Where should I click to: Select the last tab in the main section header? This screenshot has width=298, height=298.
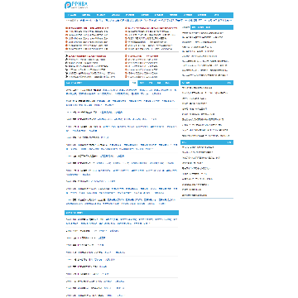pos(167,83)
